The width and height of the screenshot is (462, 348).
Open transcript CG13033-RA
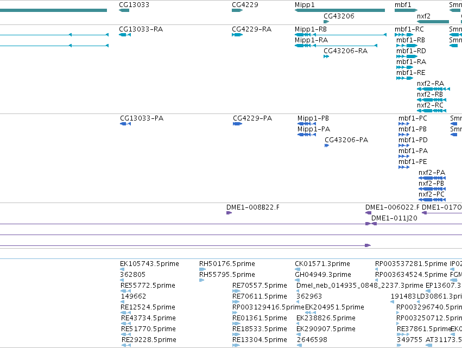point(125,35)
